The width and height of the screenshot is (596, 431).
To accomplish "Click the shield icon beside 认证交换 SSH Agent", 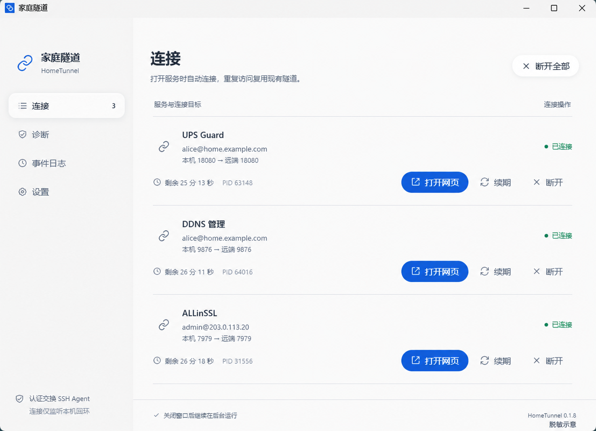I will pyautogui.click(x=19, y=399).
